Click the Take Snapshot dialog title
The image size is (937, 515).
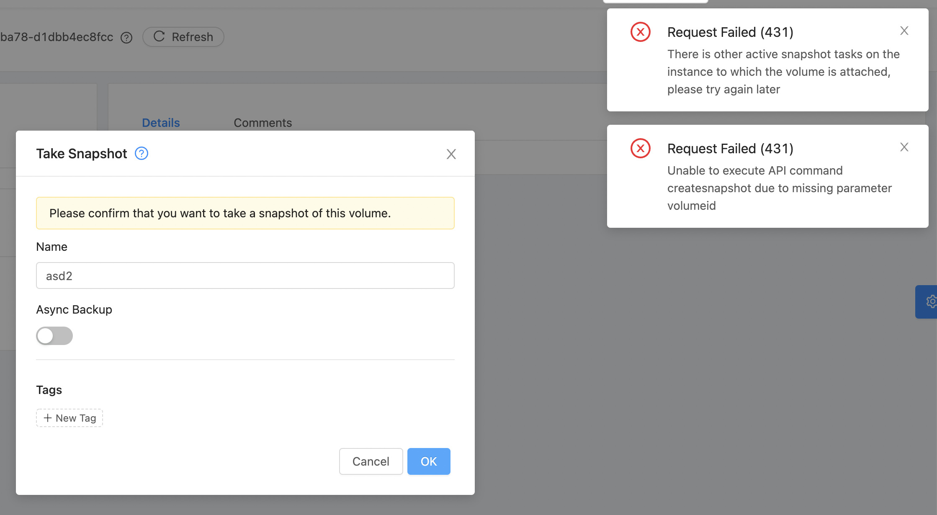tap(82, 154)
